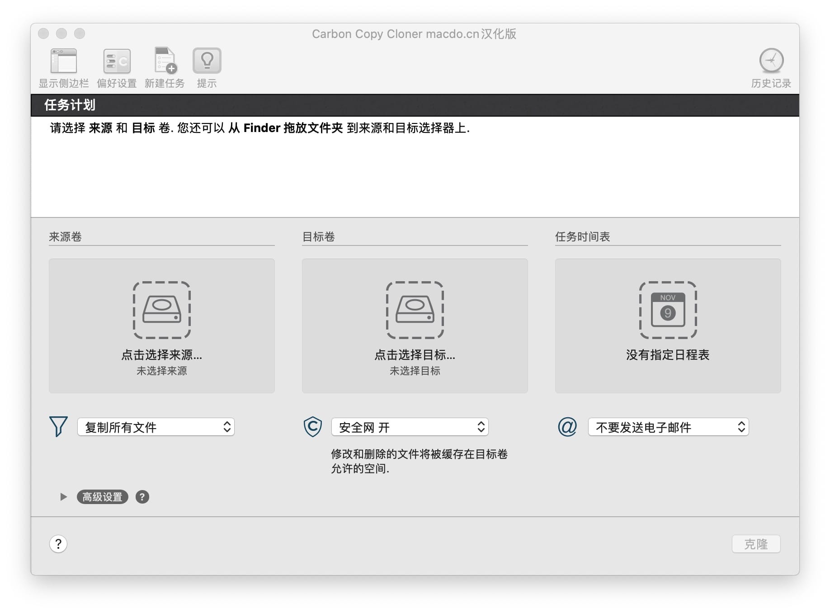Click the 克隆 button
The image size is (830, 613).
click(756, 544)
